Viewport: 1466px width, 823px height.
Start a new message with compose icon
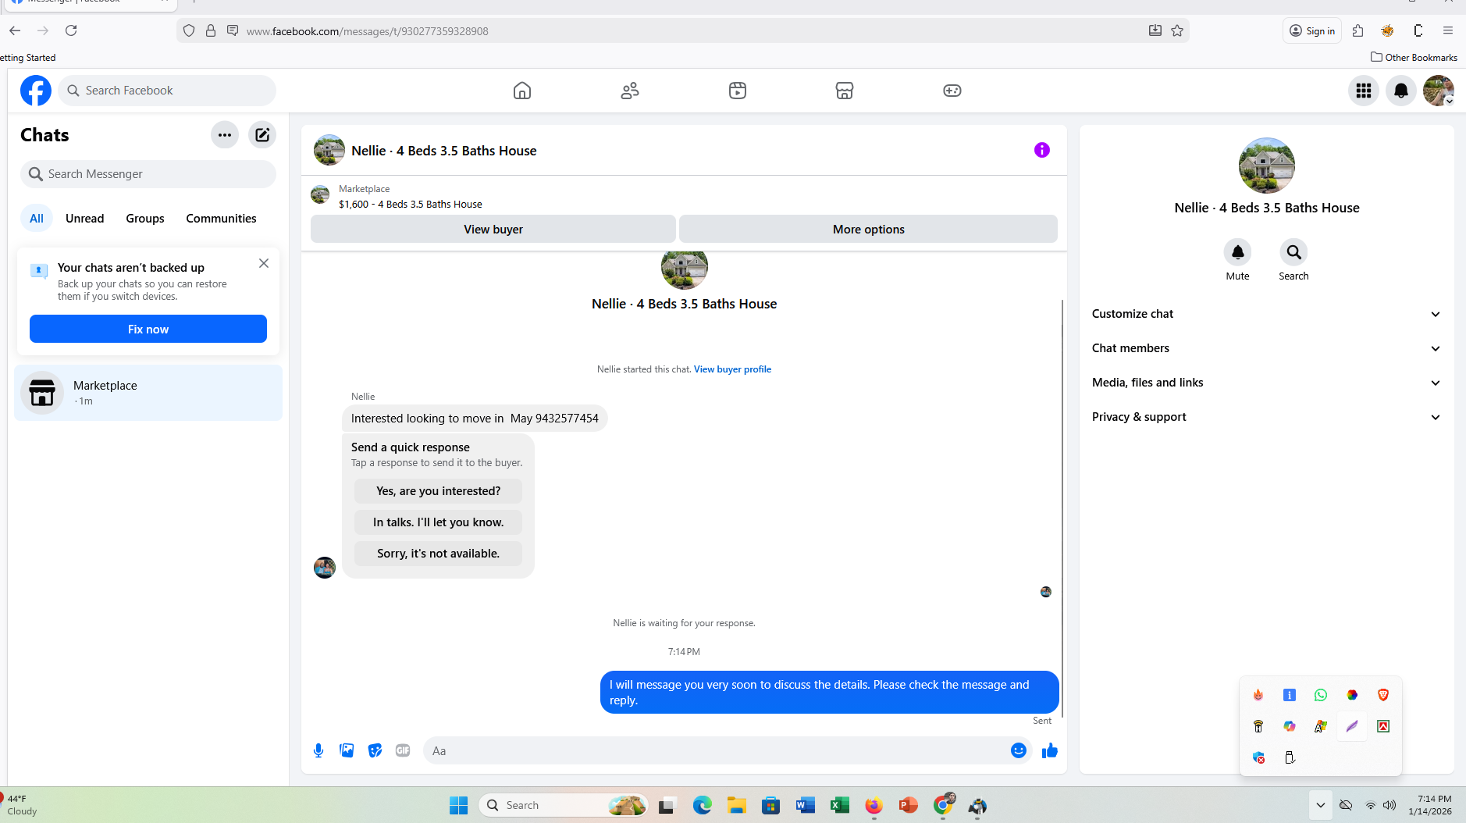point(262,135)
